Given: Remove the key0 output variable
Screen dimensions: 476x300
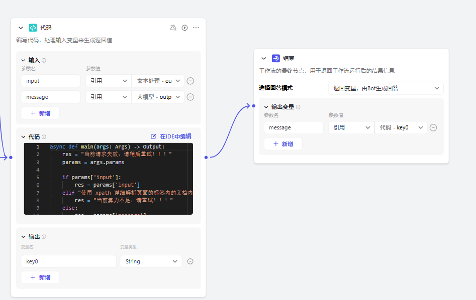Looking at the screenshot, I should coord(191,261).
